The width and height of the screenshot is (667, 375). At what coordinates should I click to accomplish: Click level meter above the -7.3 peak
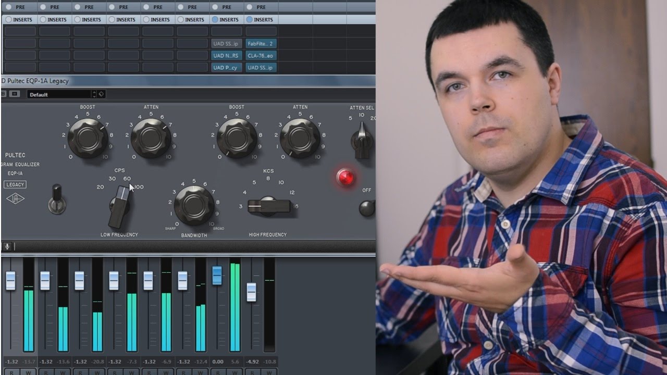pyautogui.click(x=132, y=305)
